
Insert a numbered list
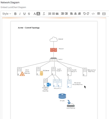50,14
